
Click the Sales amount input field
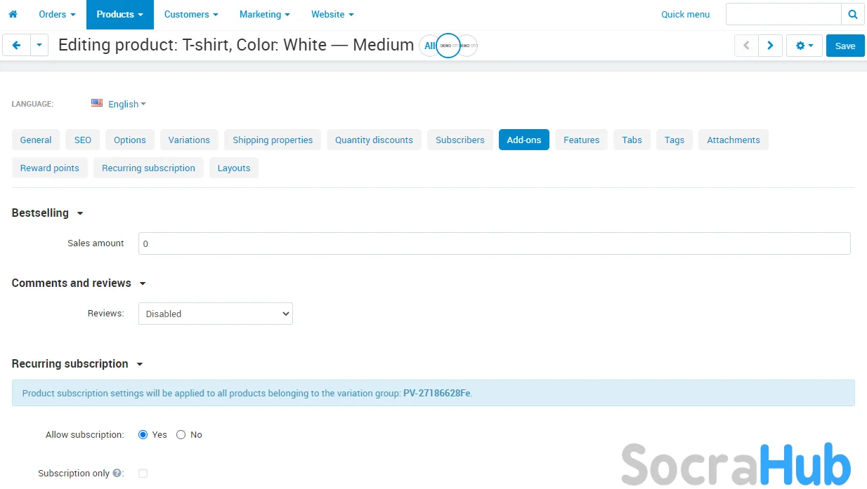pyautogui.click(x=494, y=243)
